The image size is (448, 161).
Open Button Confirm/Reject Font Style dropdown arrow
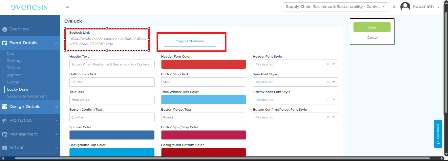click(334, 117)
